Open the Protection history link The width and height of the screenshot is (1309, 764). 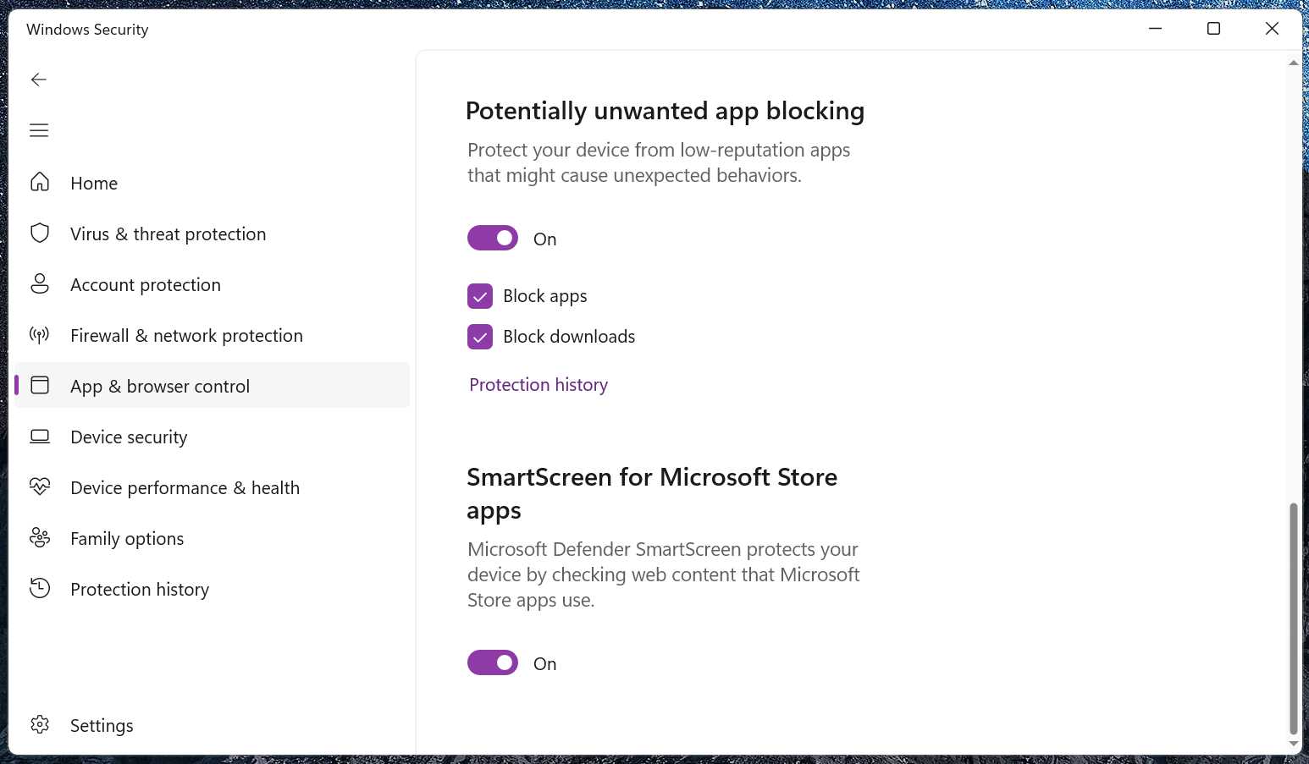pos(538,384)
